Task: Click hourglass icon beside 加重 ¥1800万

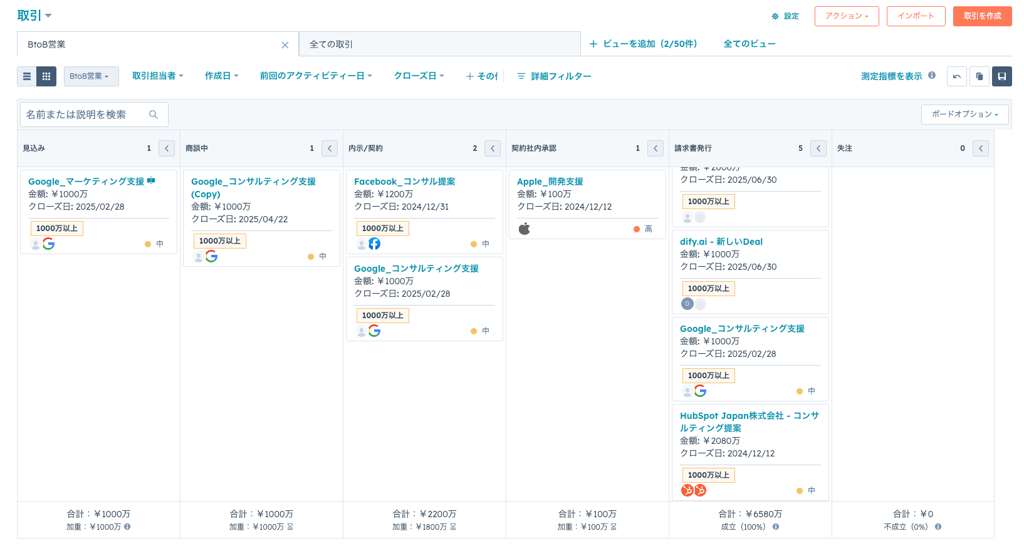Action: (x=453, y=527)
